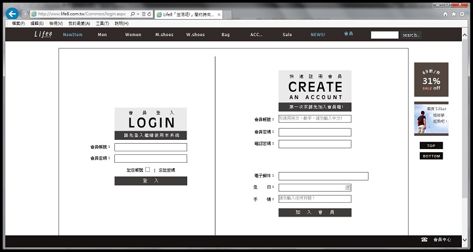Open the Men category
Viewport: 473px width, 252px height.
[102, 35]
